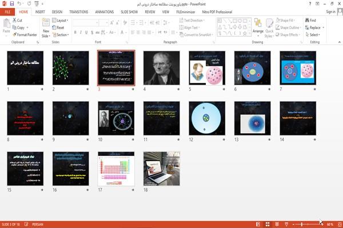Image resolution: width=343 pixels, height=228 pixels.
Task: Click the Reset slide icon
Action: point(54,27)
